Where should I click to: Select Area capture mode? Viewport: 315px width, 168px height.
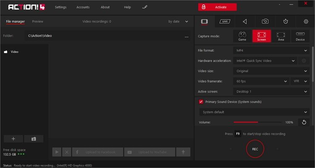click(x=281, y=36)
